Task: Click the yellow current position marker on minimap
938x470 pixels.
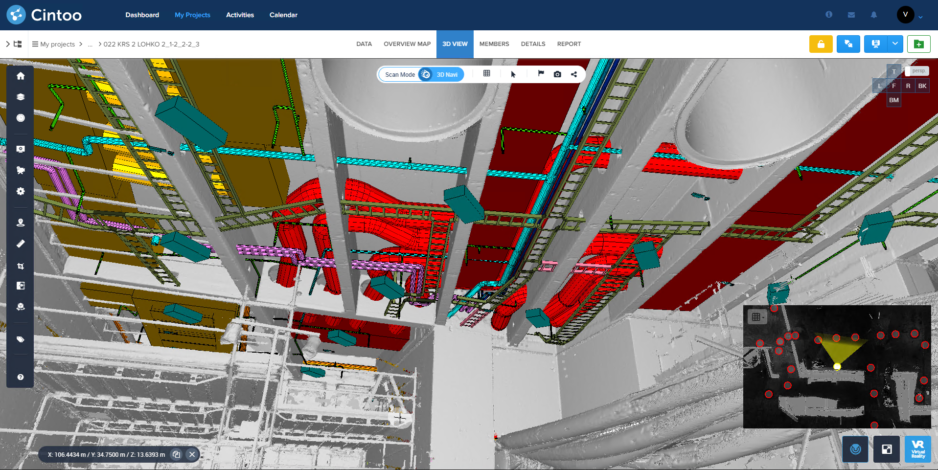Action: click(837, 366)
